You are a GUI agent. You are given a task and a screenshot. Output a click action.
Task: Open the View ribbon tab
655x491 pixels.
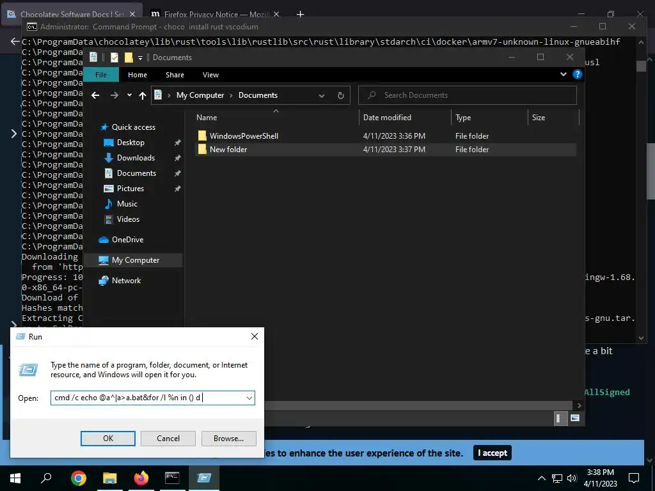(x=210, y=75)
